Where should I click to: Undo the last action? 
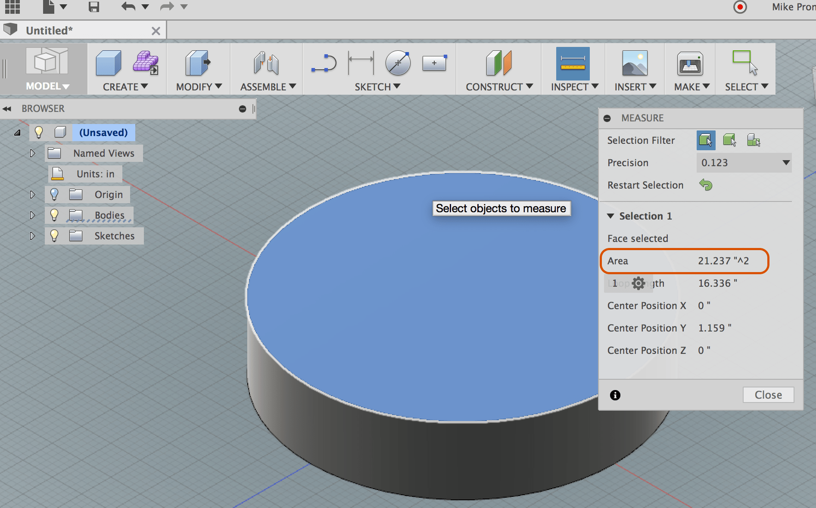[128, 6]
